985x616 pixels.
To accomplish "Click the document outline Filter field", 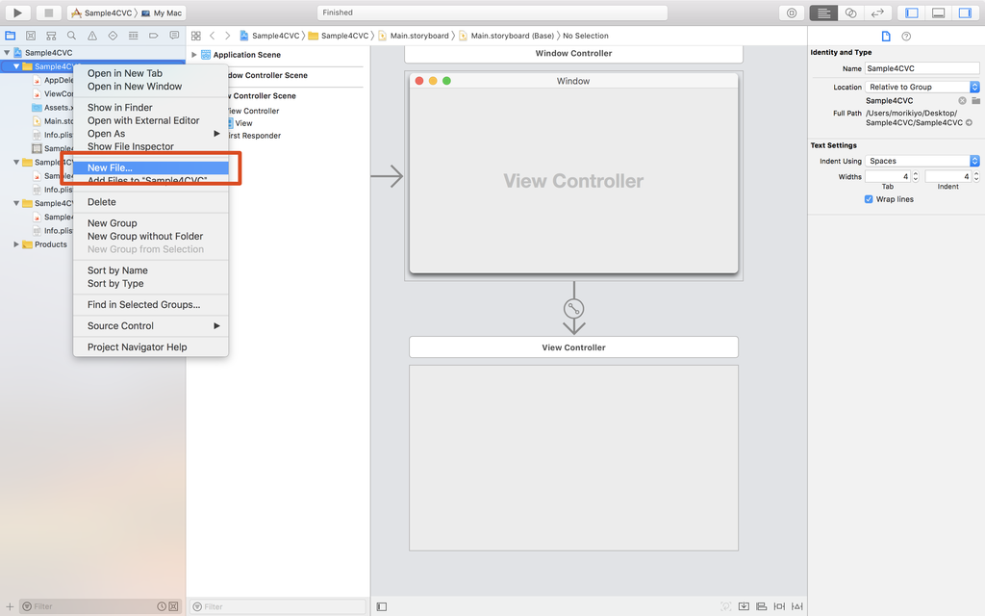I will coord(278,606).
